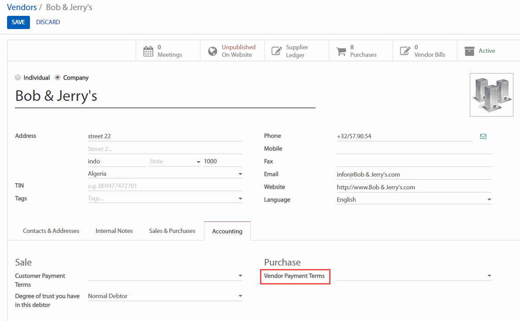
Task: Go to the Vendors breadcrumb link
Action: point(22,7)
